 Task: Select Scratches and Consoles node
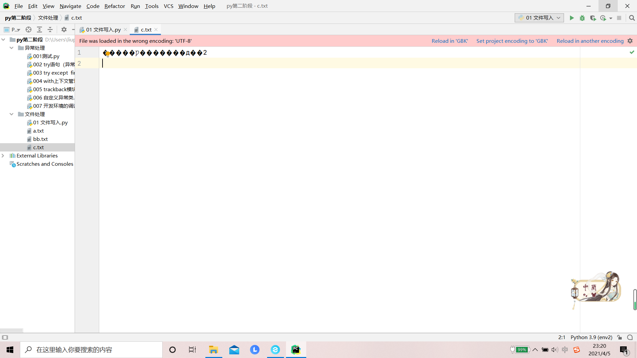pyautogui.click(x=45, y=164)
